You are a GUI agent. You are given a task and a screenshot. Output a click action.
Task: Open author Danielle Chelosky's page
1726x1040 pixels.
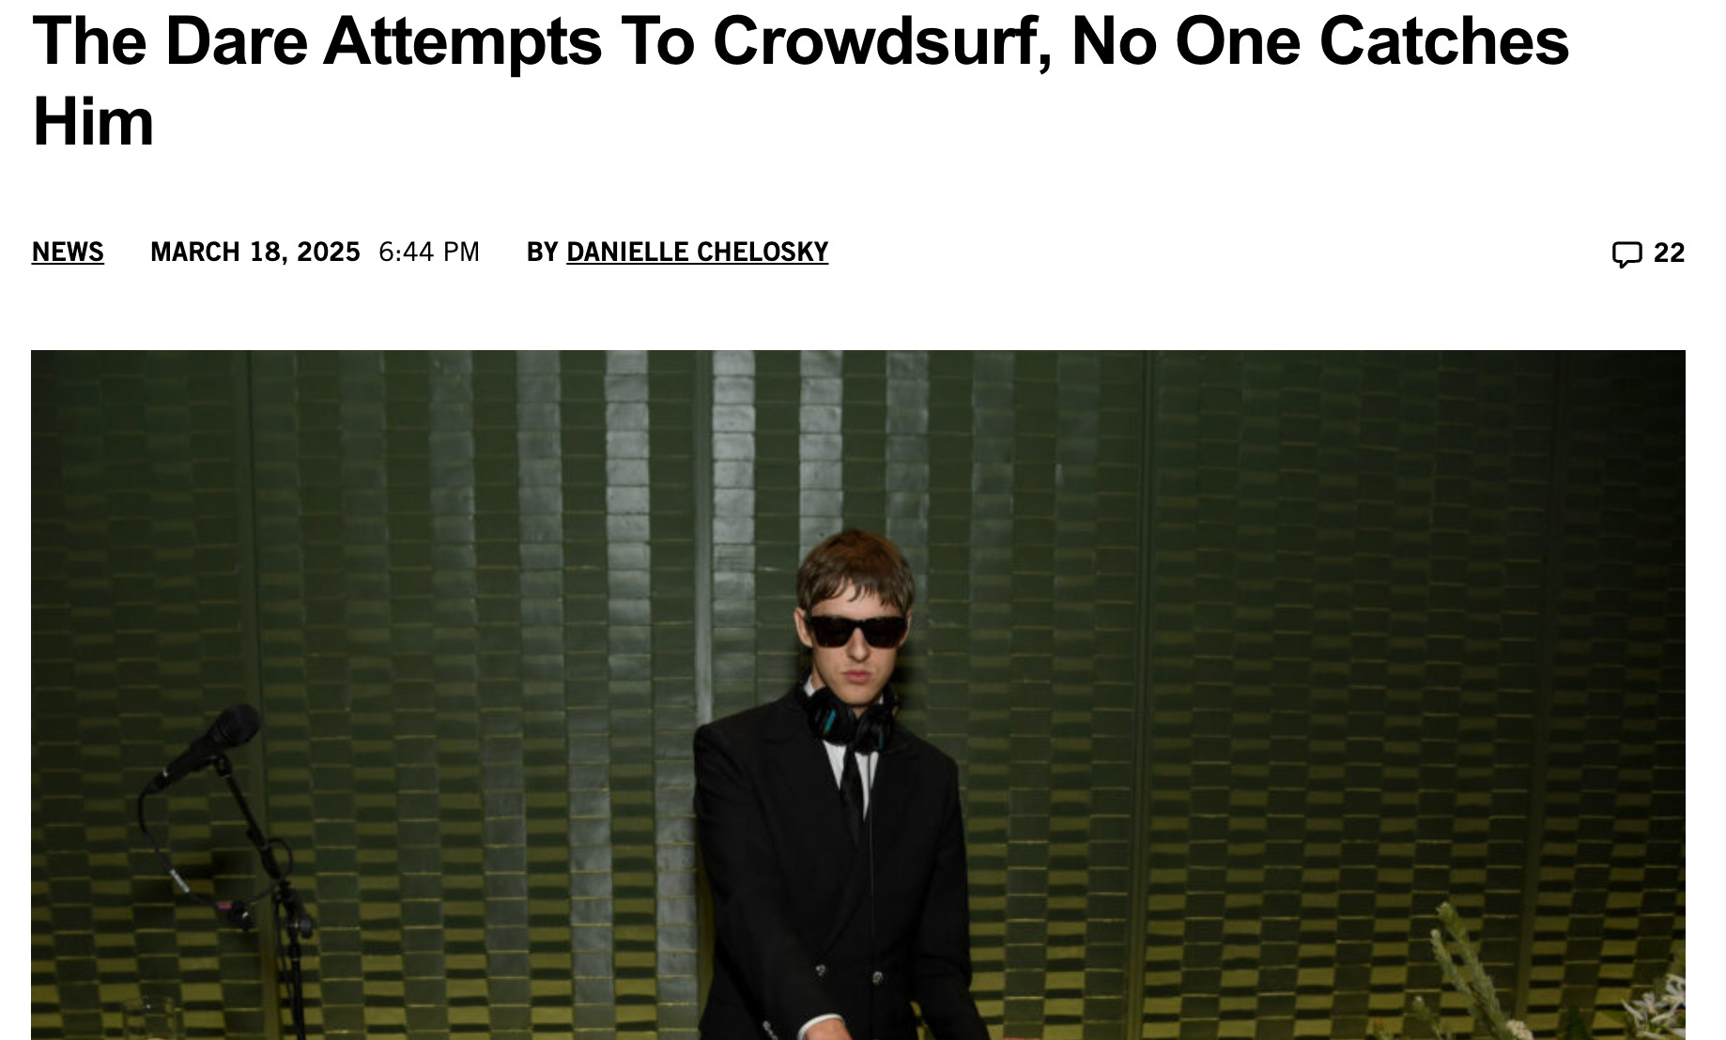(697, 252)
